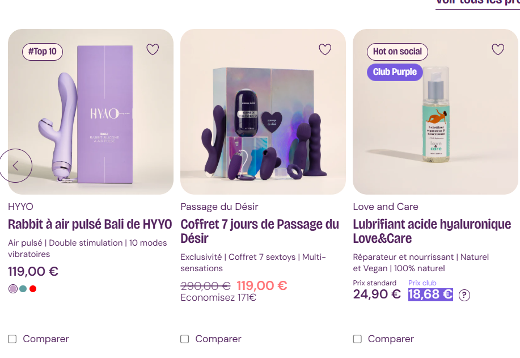Image resolution: width=520 pixels, height=358 pixels.
Task: Open Coffret 7 jours de Passage du Désir
Action: pos(260,231)
